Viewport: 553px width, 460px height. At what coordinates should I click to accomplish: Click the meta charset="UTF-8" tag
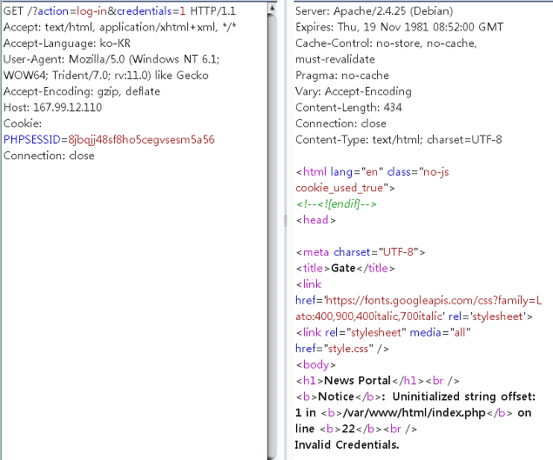pyautogui.click(x=360, y=252)
